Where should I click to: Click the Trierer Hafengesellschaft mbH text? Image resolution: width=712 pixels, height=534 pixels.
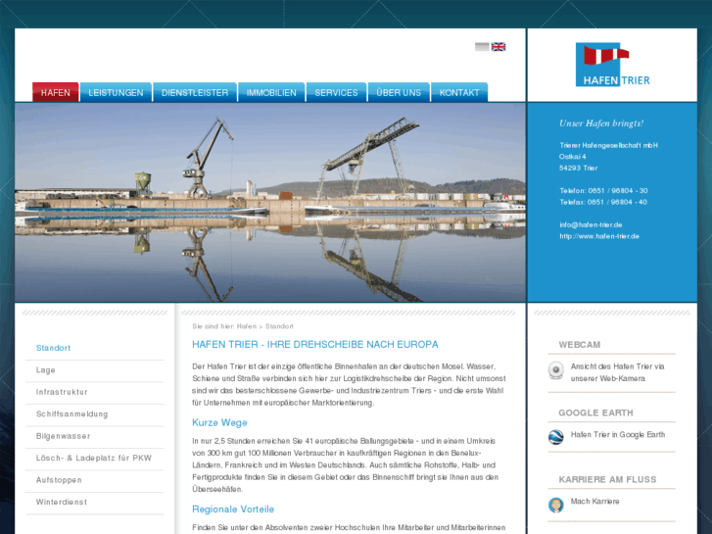pyautogui.click(x=608, y=145)
